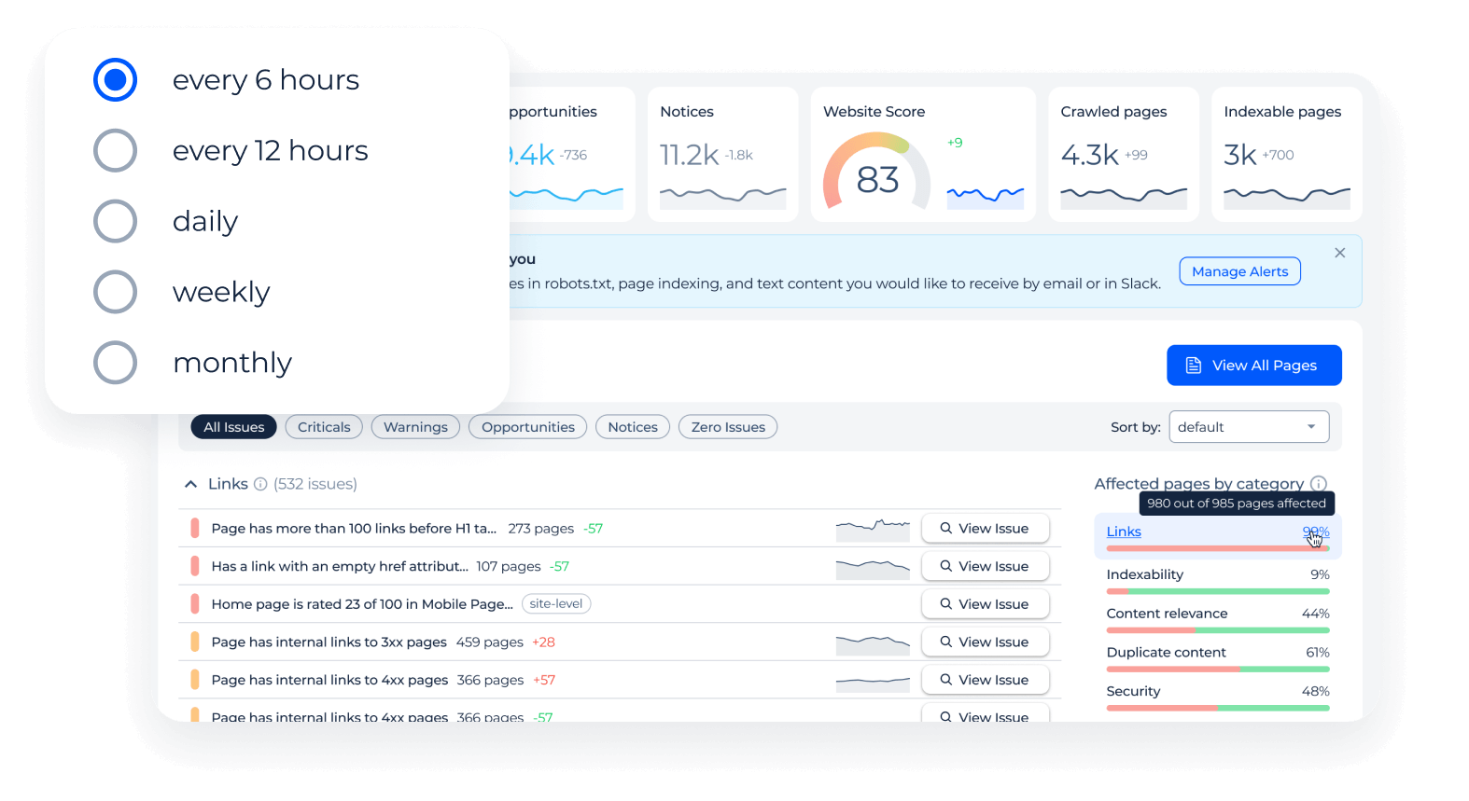Open the Indexable pages card
The image size is (1469, 801).
click(1287, 155)
